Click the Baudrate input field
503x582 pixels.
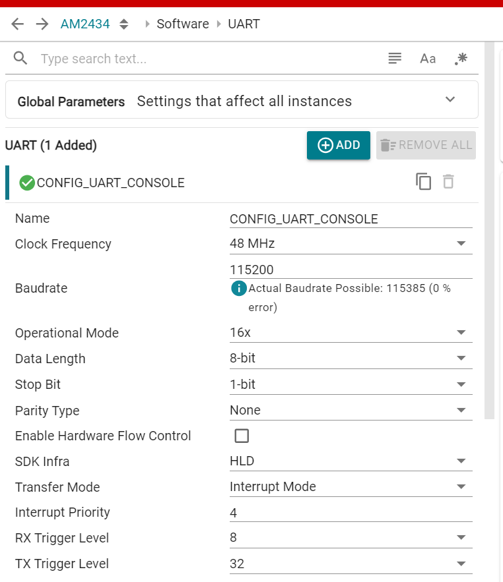[350, 270]
